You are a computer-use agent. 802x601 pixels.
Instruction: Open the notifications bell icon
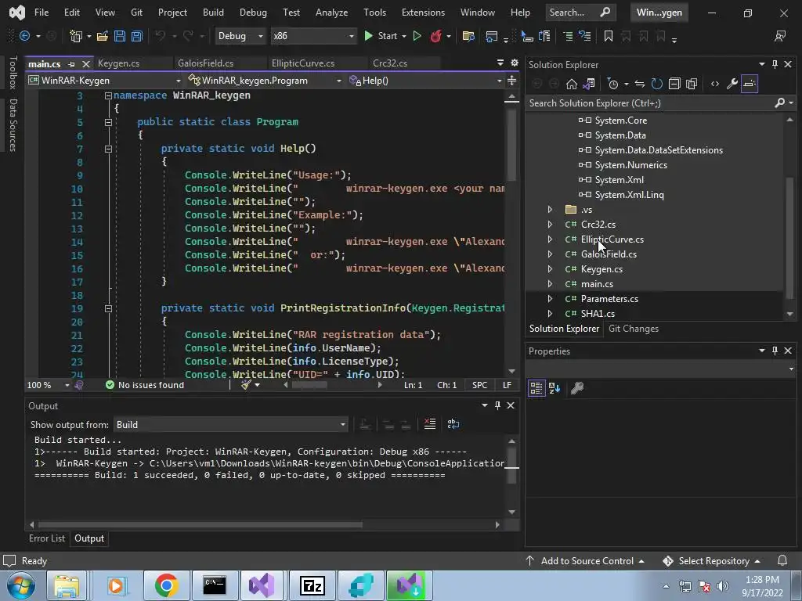782,560
